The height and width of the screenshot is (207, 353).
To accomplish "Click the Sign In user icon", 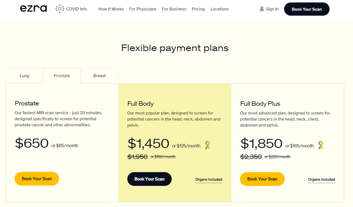I will pyautogui.click(x=262, y=9).
